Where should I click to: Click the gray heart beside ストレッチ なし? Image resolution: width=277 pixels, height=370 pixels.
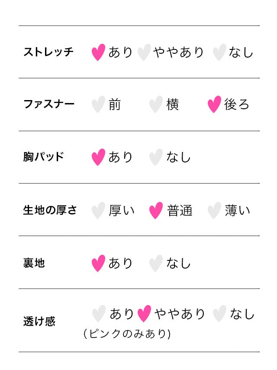219,52
